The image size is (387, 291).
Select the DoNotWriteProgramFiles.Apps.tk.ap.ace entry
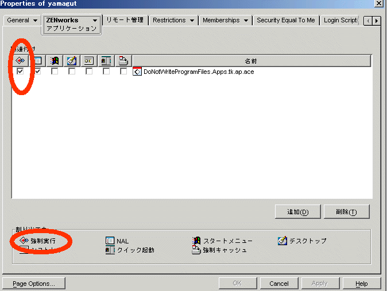click(x=199, y=72)
